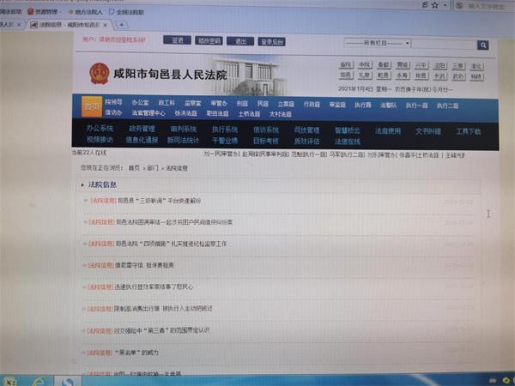515x386 pixels.
Task: Open 工具下载 in the black navigation bar
Action: (469, 131)
